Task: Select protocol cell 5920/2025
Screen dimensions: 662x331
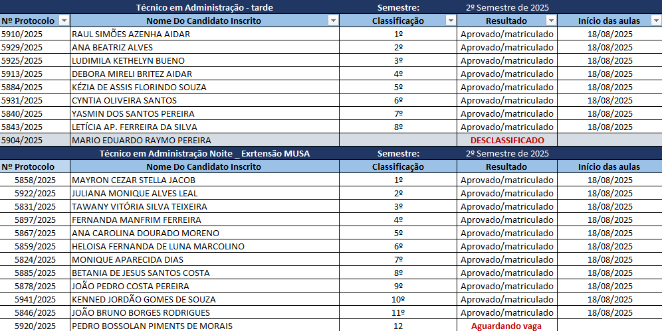Action: tap(35, 326)
